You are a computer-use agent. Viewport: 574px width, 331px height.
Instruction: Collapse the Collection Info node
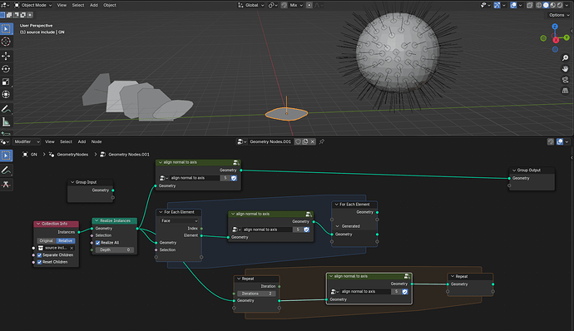coord(38,224)
